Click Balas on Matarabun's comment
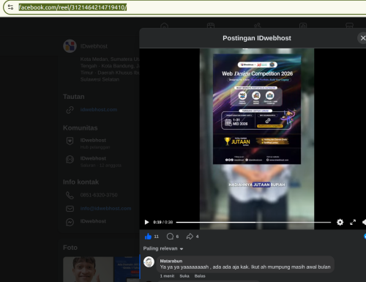The height and width of the screenshot is (282, 366). [200, 276]
